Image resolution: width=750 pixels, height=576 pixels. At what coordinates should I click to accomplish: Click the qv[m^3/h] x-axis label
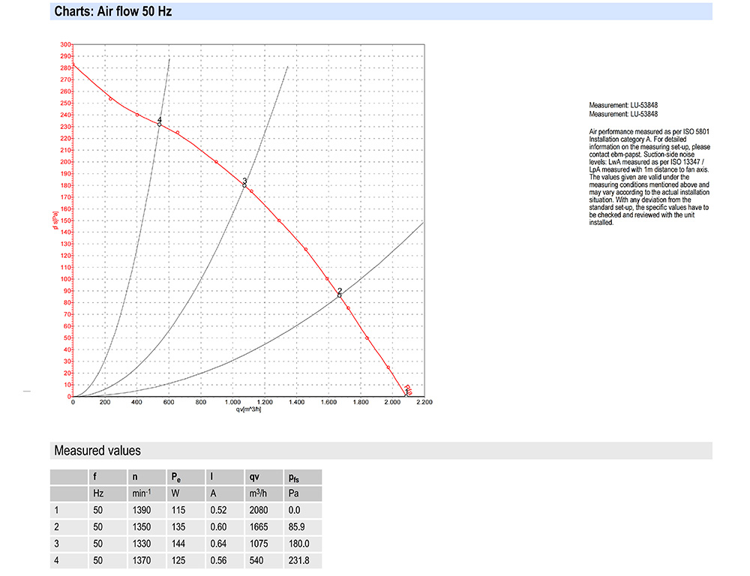tap(249, 409)
